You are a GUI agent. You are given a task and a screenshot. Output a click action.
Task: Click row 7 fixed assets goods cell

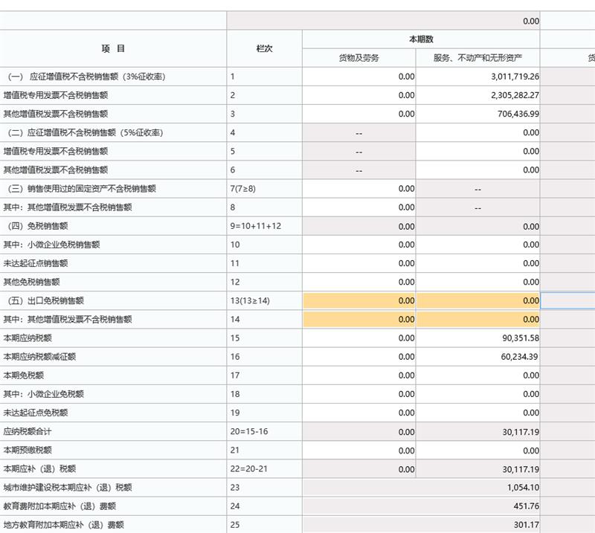coord(358,189)
